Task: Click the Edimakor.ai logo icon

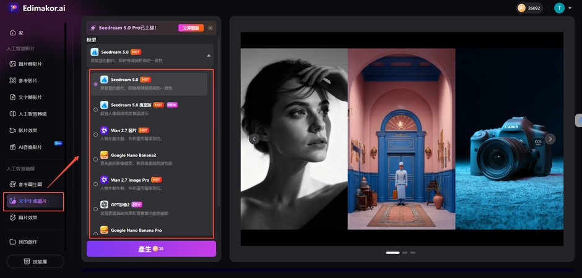Action: pyautogui.click(x=13, y=8)
